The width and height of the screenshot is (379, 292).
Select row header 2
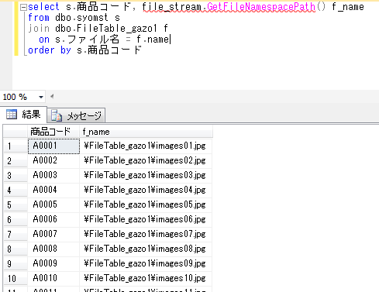[16, 161]
